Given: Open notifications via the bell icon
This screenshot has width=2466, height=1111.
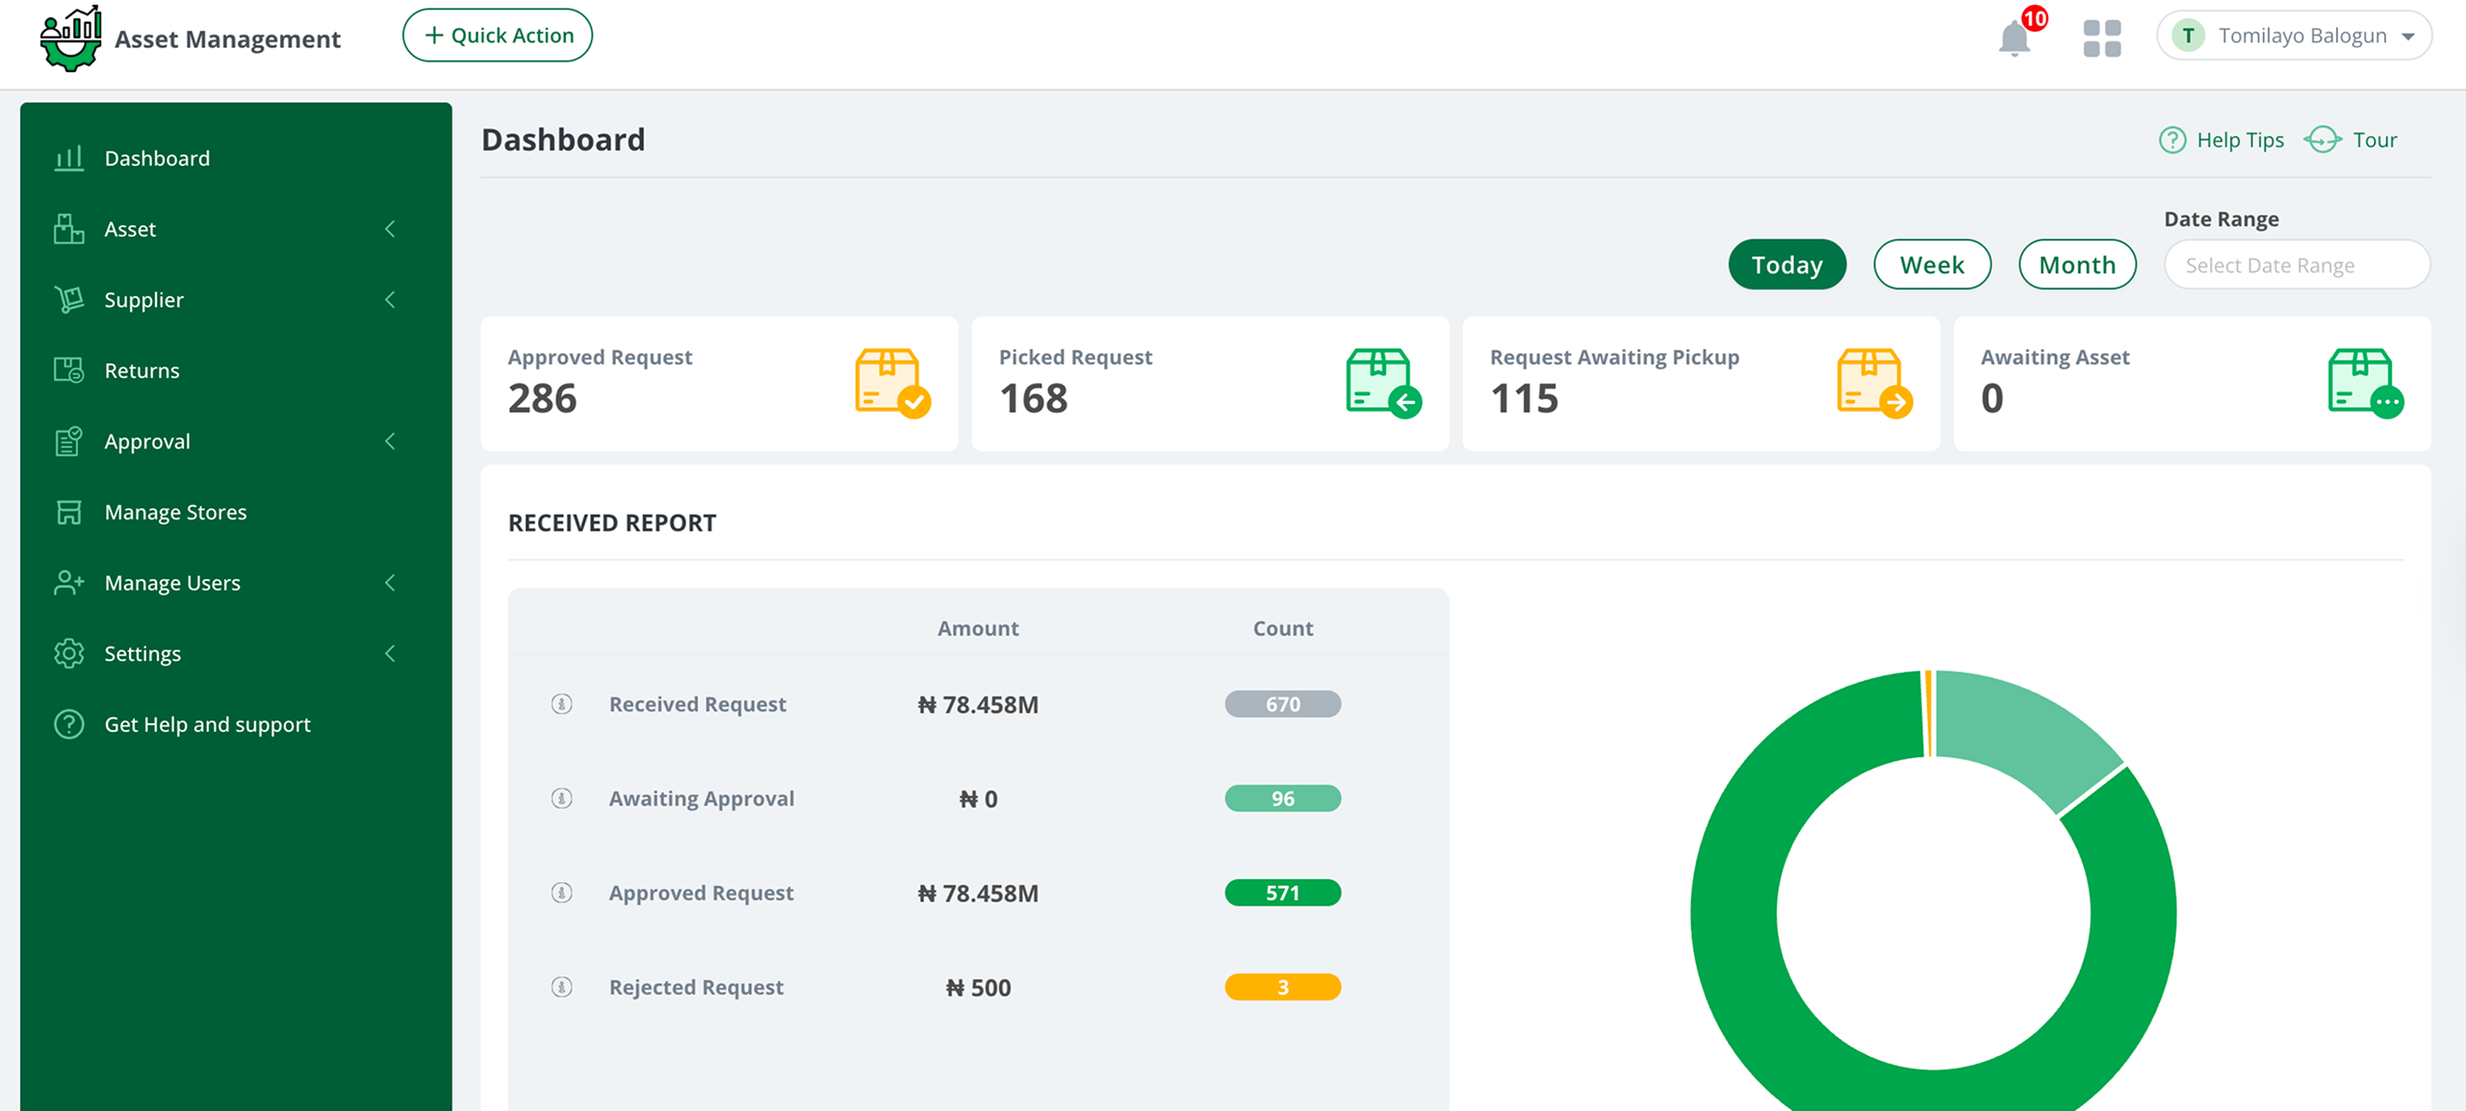Looking at the screenshot, I should (2014, 37).
